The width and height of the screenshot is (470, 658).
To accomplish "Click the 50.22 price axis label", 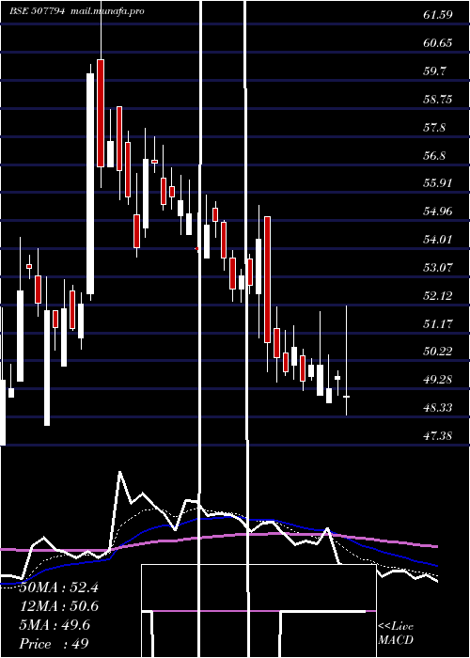I will (x=438, y=352).
